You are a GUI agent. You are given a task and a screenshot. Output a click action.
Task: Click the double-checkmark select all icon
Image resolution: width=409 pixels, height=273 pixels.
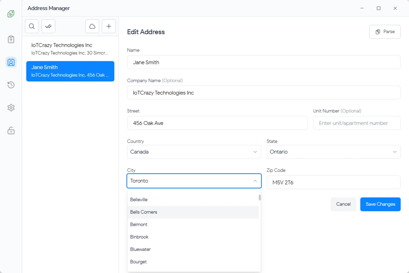(x=48, y=26)
